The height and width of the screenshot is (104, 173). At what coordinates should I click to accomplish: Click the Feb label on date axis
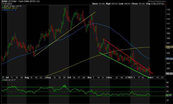150,78
